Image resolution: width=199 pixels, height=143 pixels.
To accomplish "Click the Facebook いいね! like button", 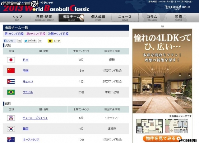I will click(x=10, y=41).
